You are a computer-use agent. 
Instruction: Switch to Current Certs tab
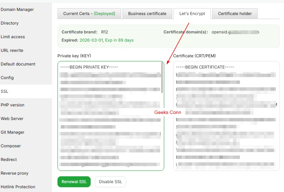[x=89, y=14]
